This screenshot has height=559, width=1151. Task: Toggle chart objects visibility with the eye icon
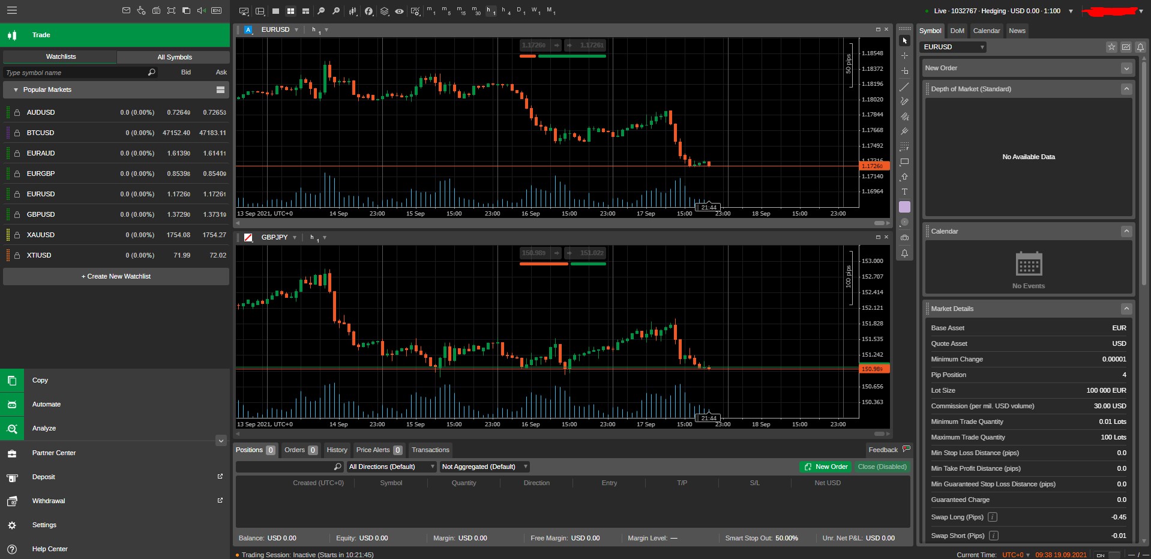coord(400,11)
